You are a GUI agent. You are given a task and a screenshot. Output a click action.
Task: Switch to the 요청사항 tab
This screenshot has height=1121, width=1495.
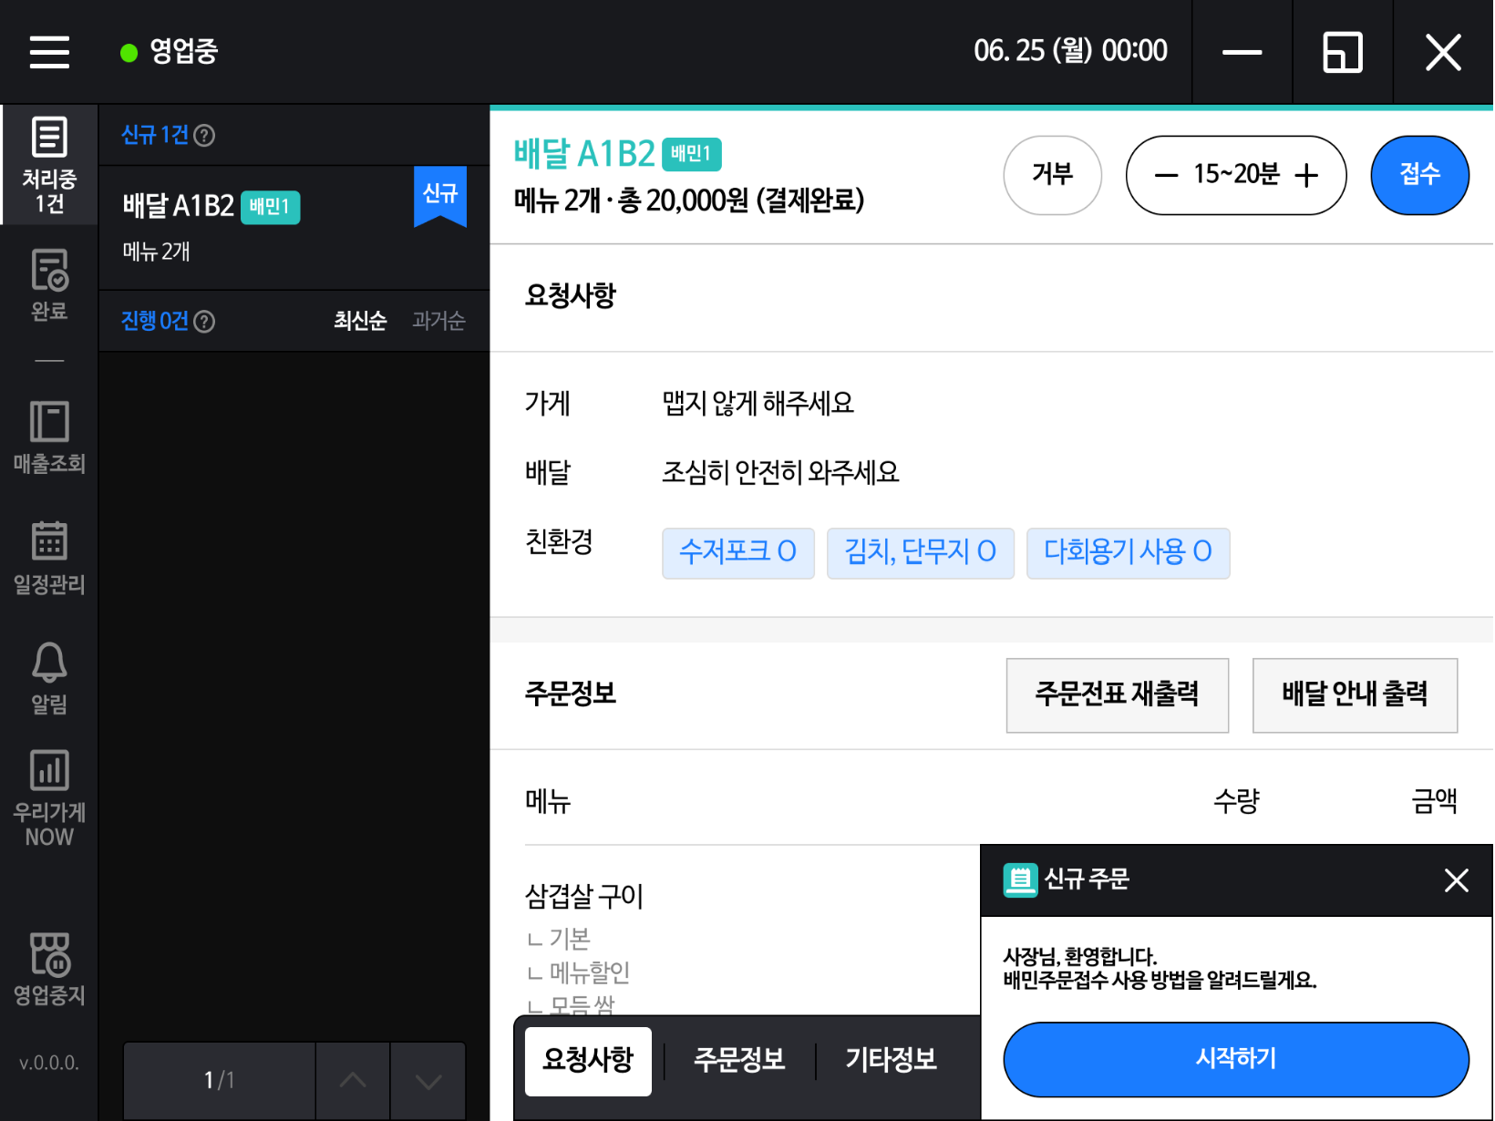coord(588,1061)
